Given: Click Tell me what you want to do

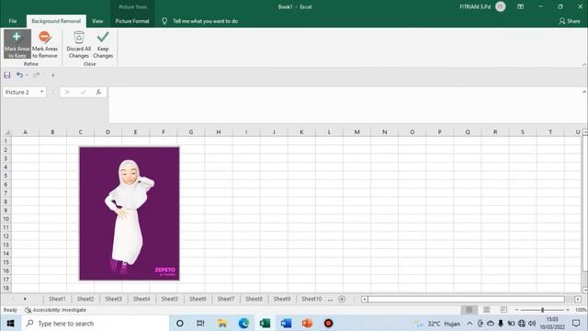Looking at the screenshot, I should (x=205, y=21).
